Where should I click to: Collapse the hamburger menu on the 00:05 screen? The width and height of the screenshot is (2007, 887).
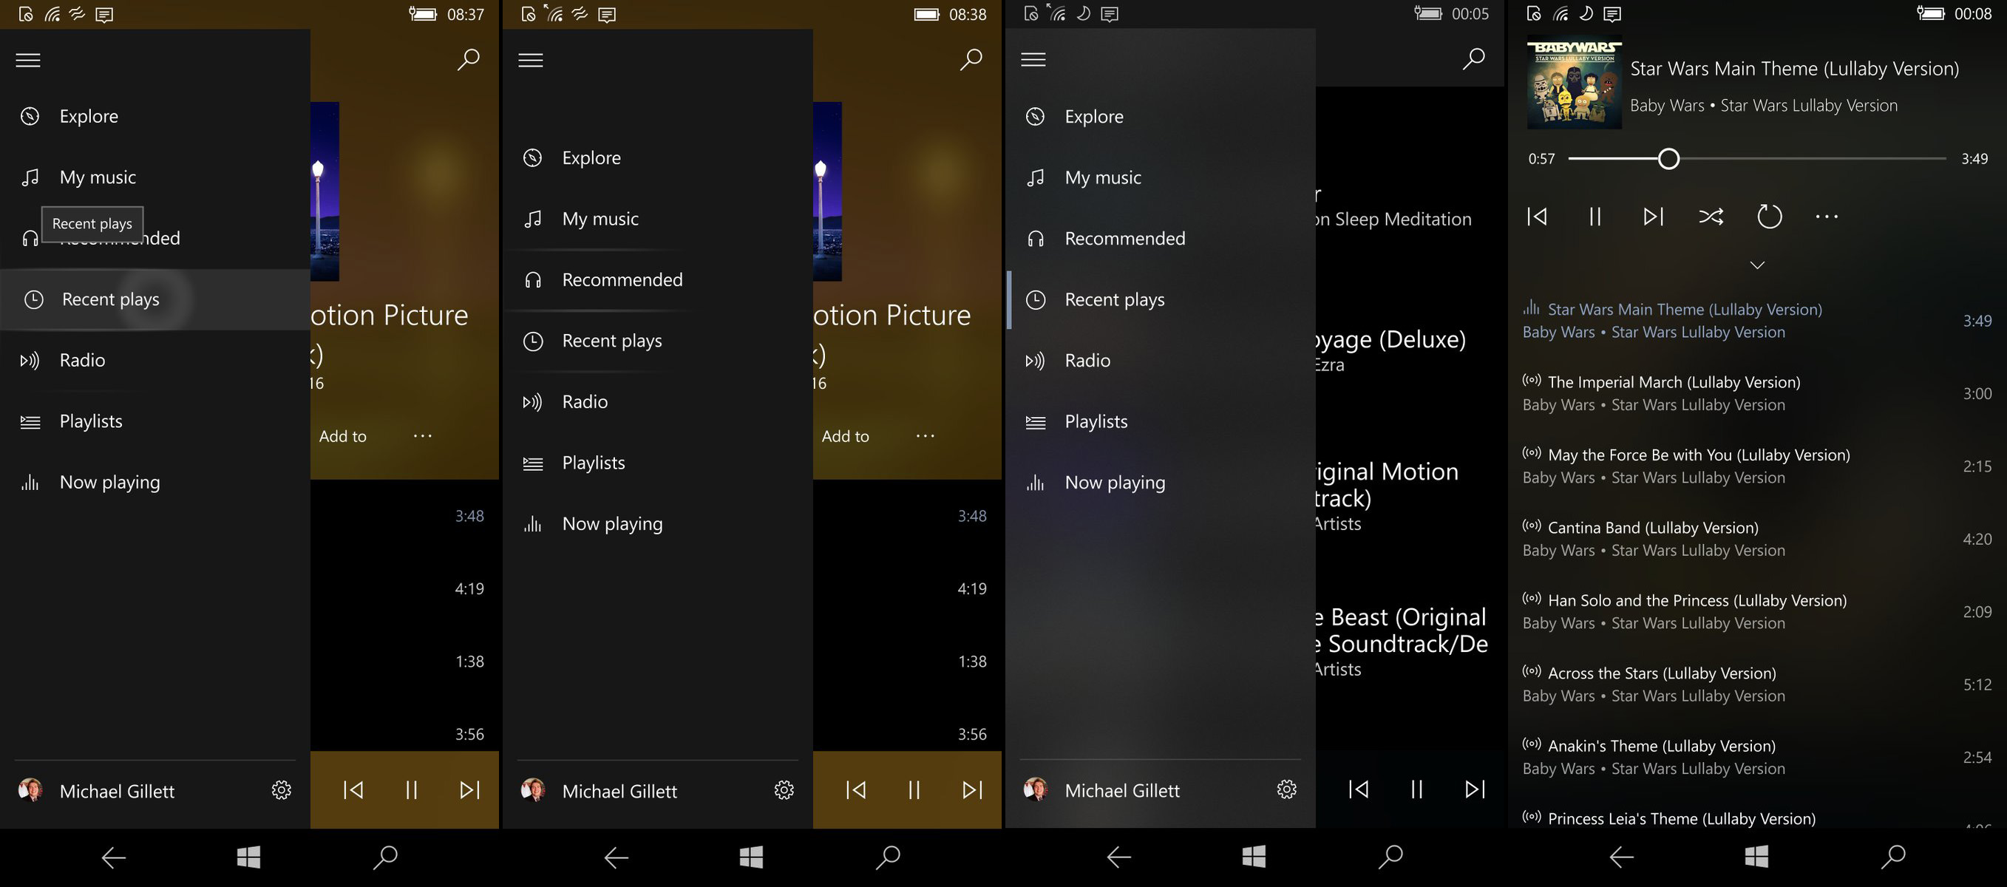1033,60
